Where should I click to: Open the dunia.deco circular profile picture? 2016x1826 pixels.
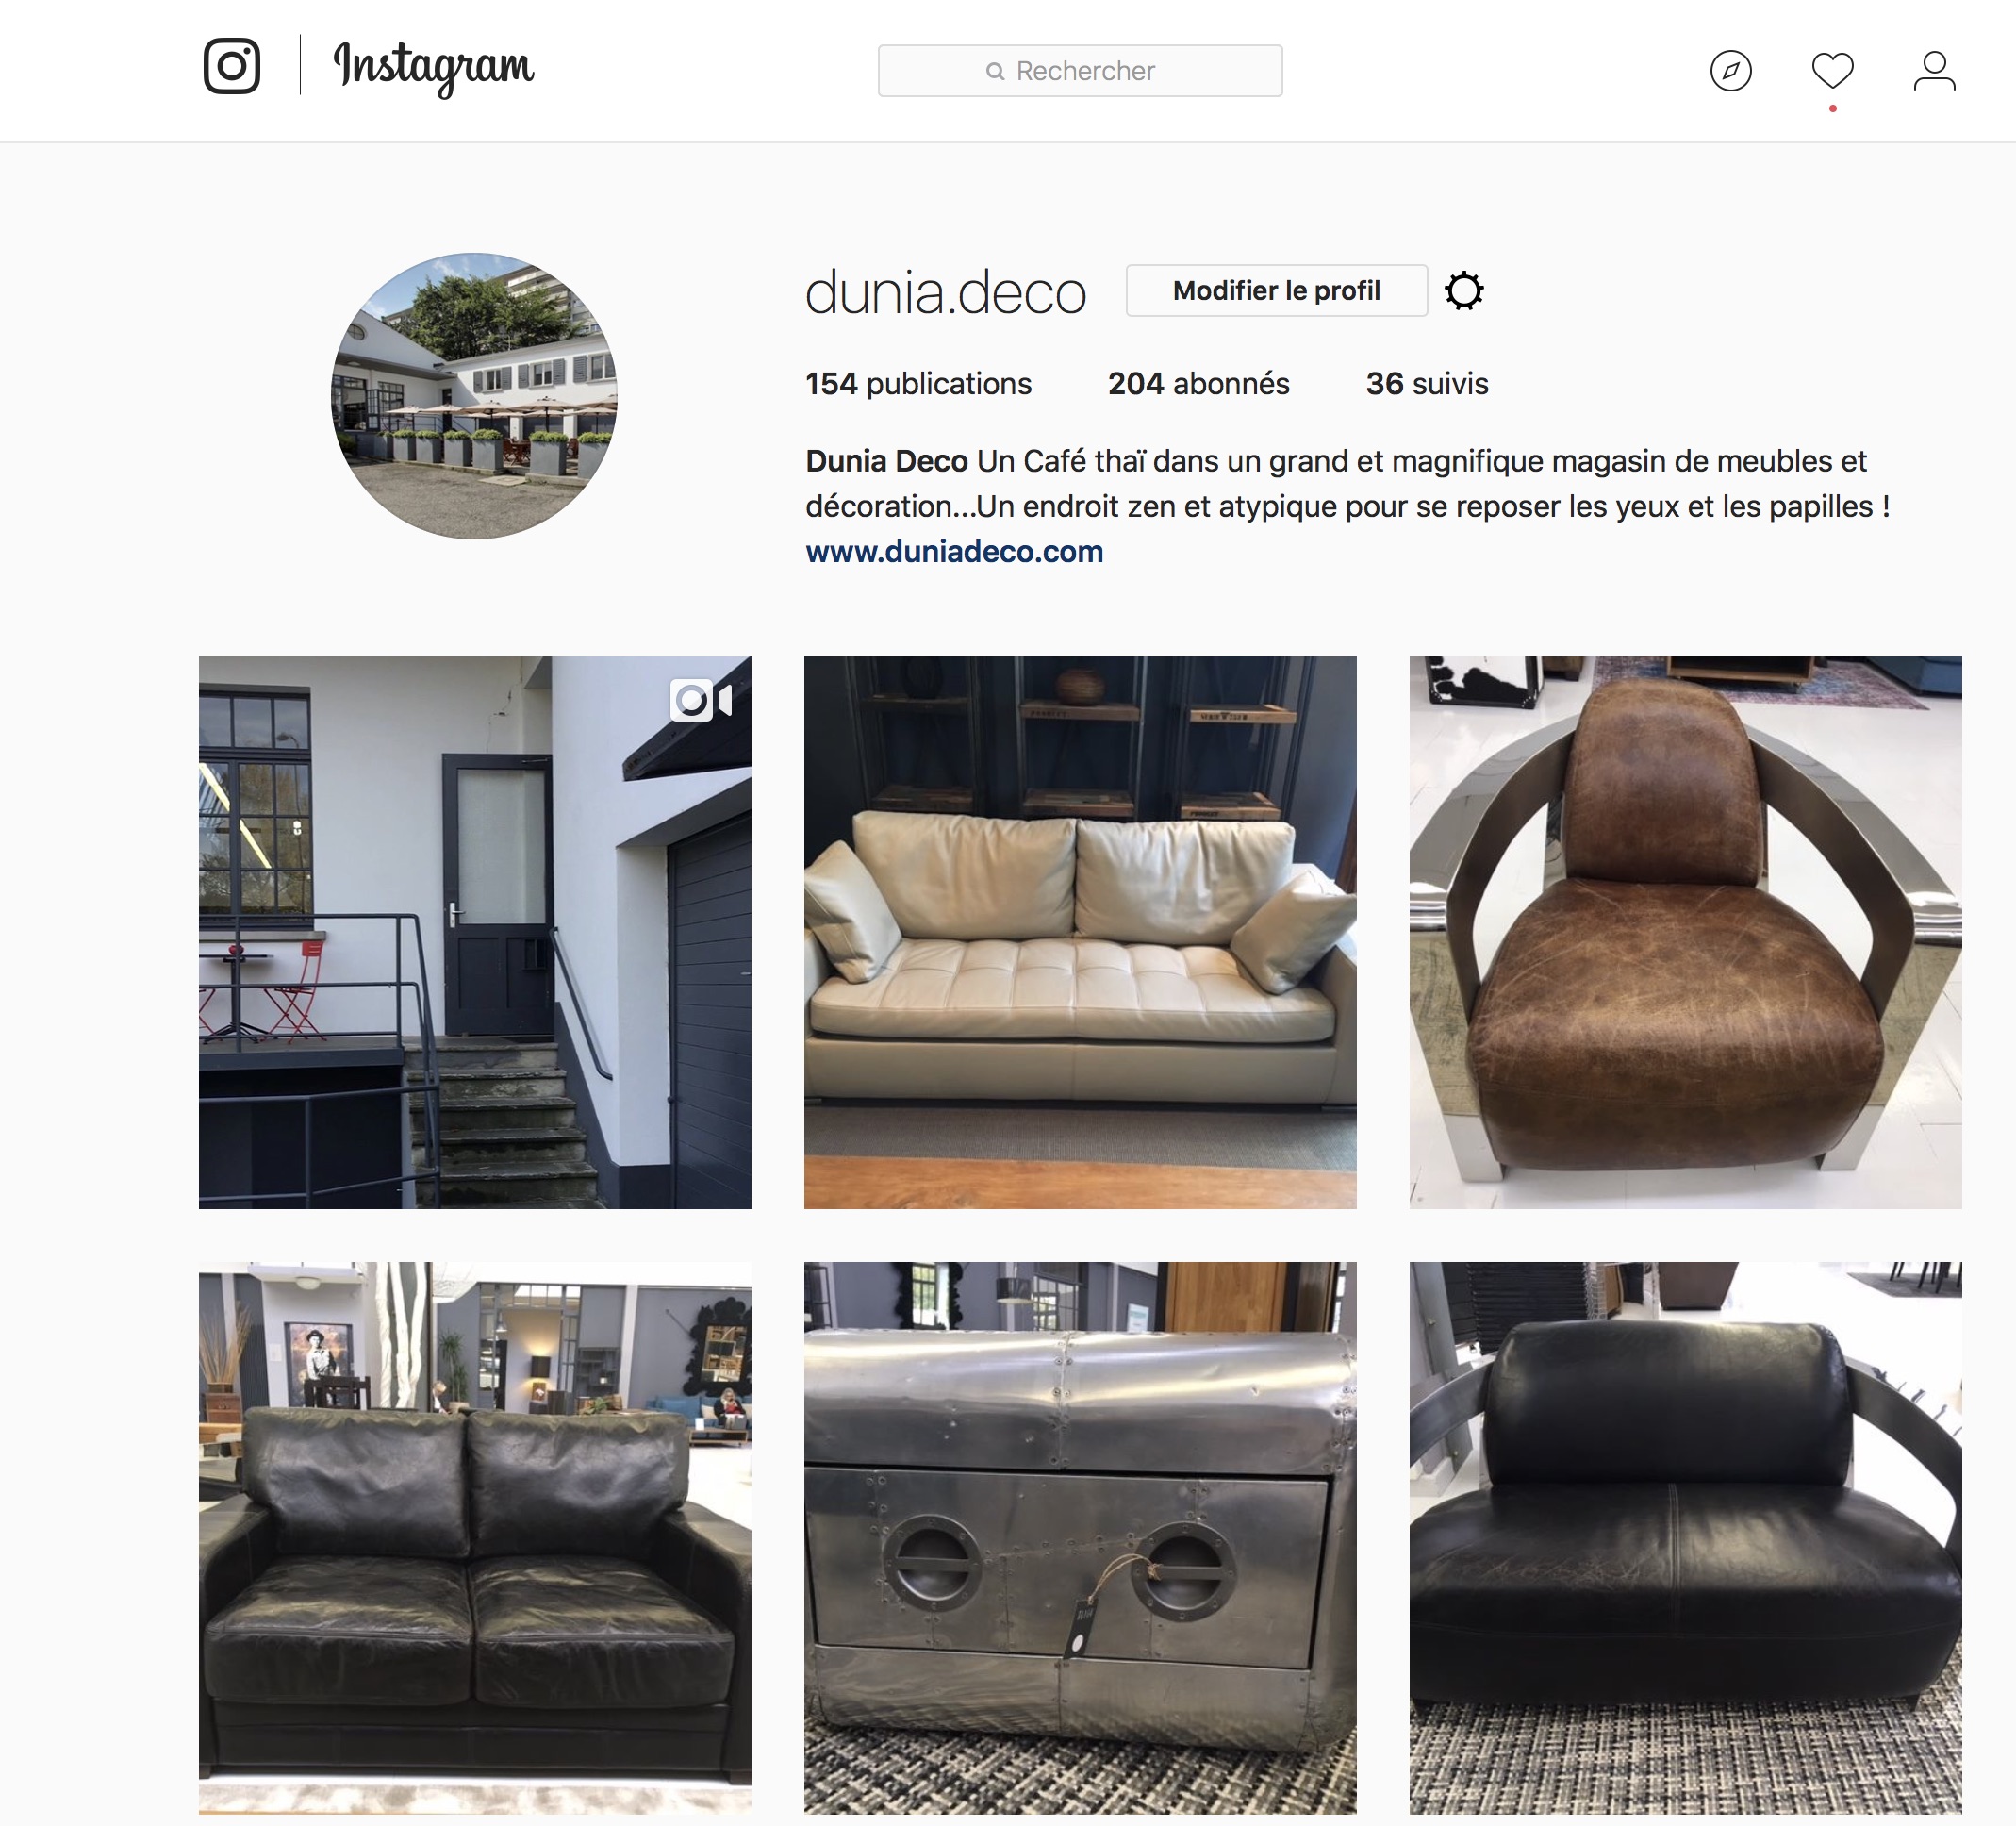474,396
